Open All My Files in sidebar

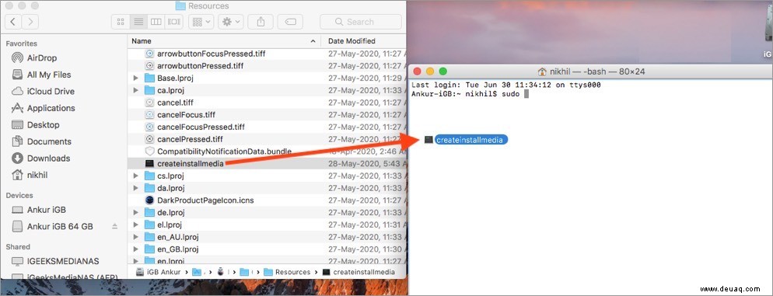point(48,75)
